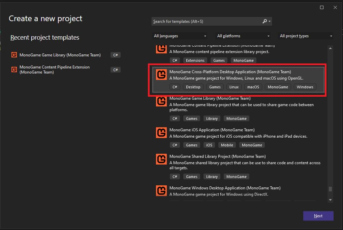This screenshot has width=343, height=230.
Task: Select MonoGame Game Library template title in list
Action: pyautogui.click(x=210, y=98)
